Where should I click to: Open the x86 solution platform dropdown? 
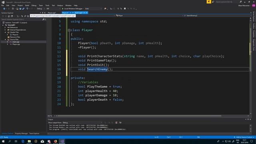click(x=53, y=9)
